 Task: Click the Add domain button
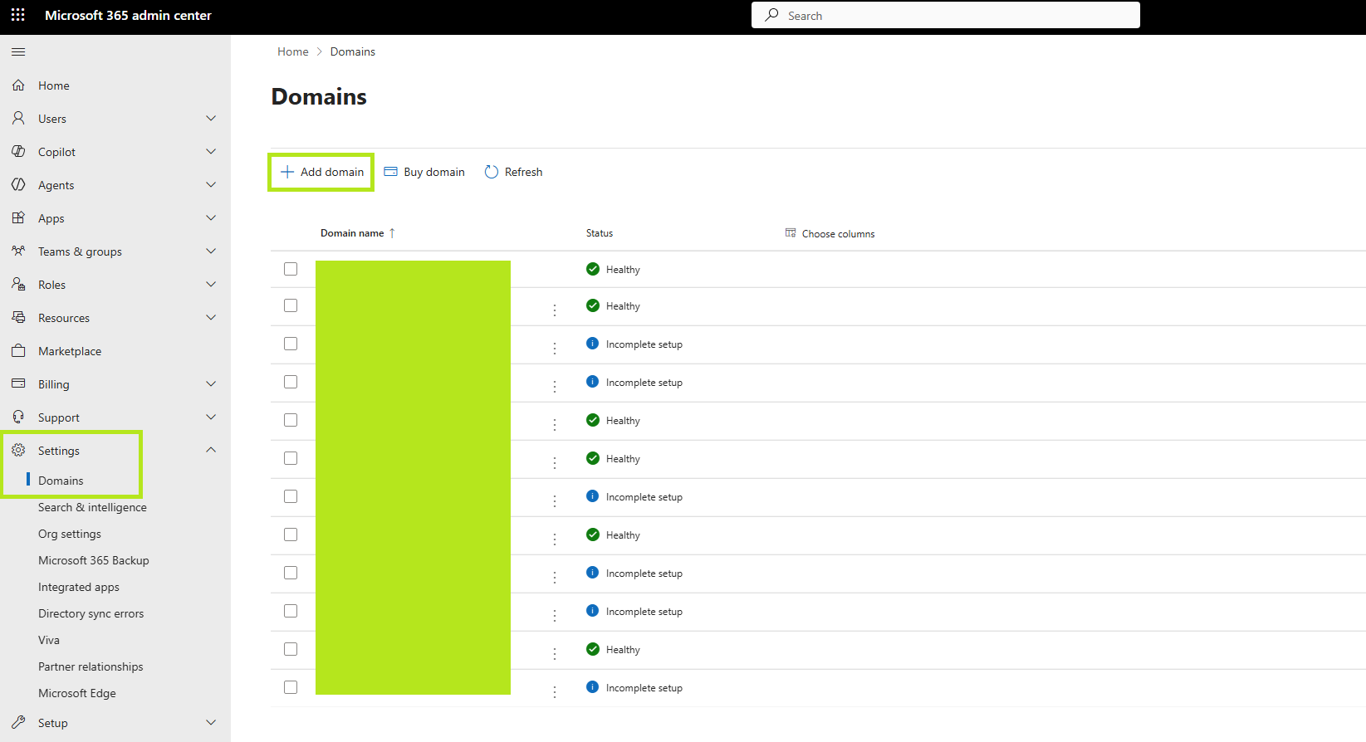coord(321,172)
